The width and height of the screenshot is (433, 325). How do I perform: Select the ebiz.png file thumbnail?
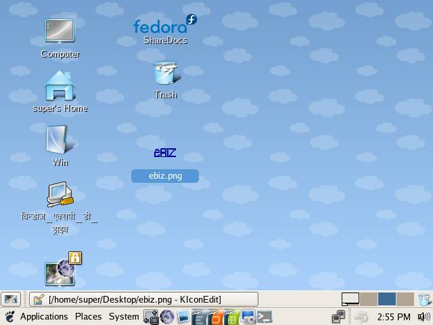(x=164, y=153)
